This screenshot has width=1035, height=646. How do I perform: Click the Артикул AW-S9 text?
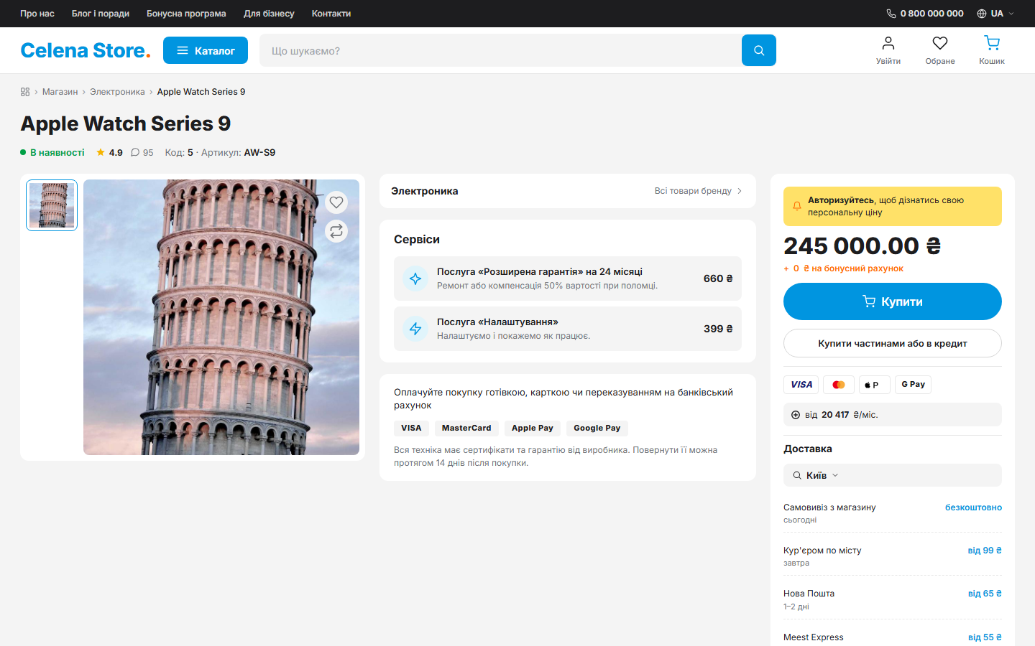coord(238,152)
